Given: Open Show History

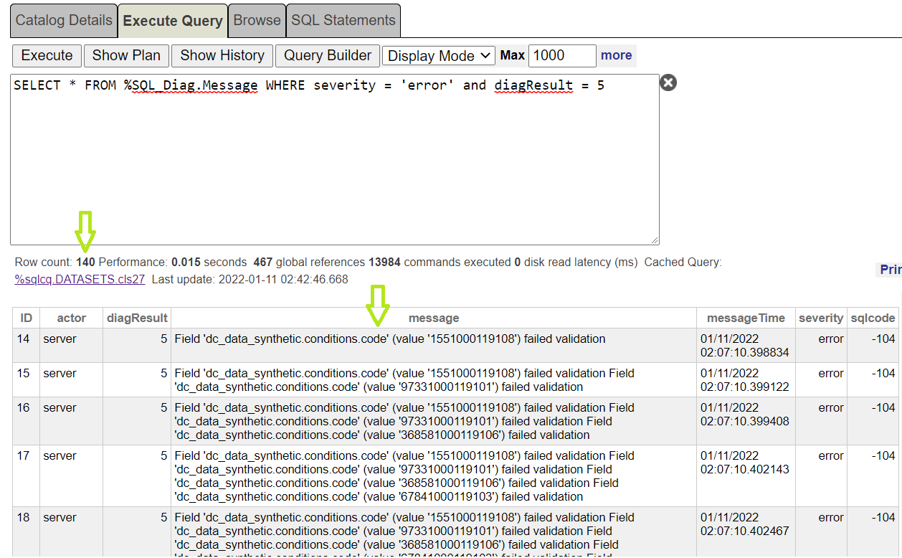Looking at the screenshot, I should 222,55.
